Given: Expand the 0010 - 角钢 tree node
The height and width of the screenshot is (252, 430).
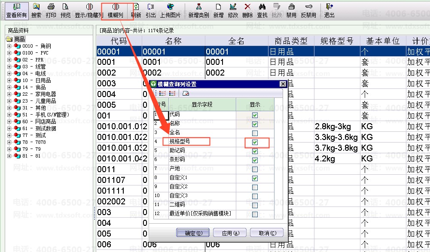Looking at the screenshot, I should click(x=9, y=46).
